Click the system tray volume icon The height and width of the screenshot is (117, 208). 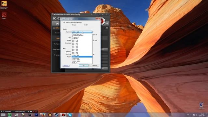point(196,115)
